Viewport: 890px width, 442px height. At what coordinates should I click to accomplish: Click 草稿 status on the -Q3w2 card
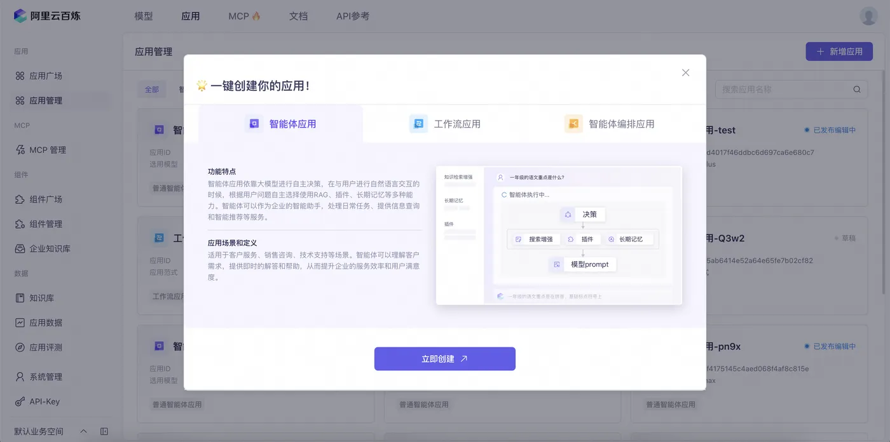tap(845, 238)
